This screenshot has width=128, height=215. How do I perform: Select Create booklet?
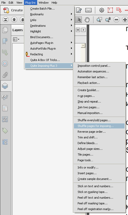99,90
